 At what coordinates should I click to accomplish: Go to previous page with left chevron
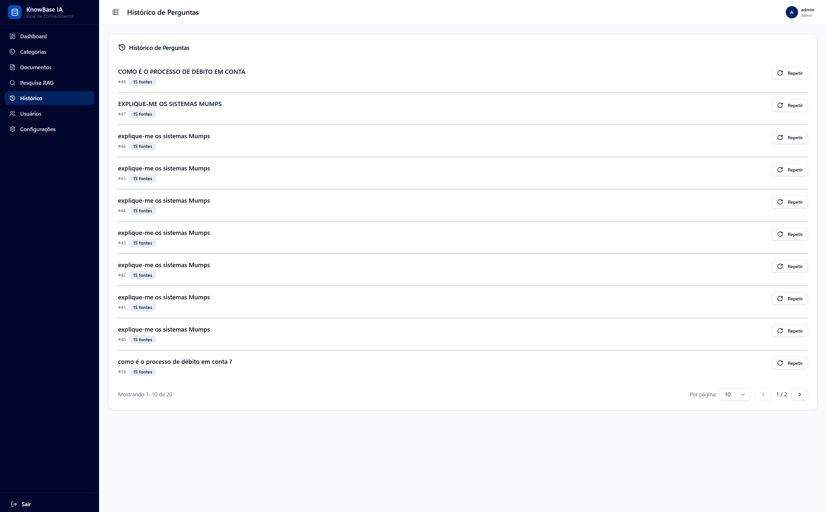tap(763, 394)
